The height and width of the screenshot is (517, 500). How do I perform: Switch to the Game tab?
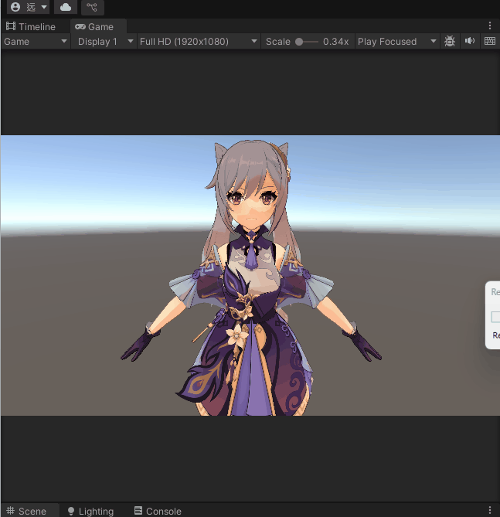[x=97, y=27]
